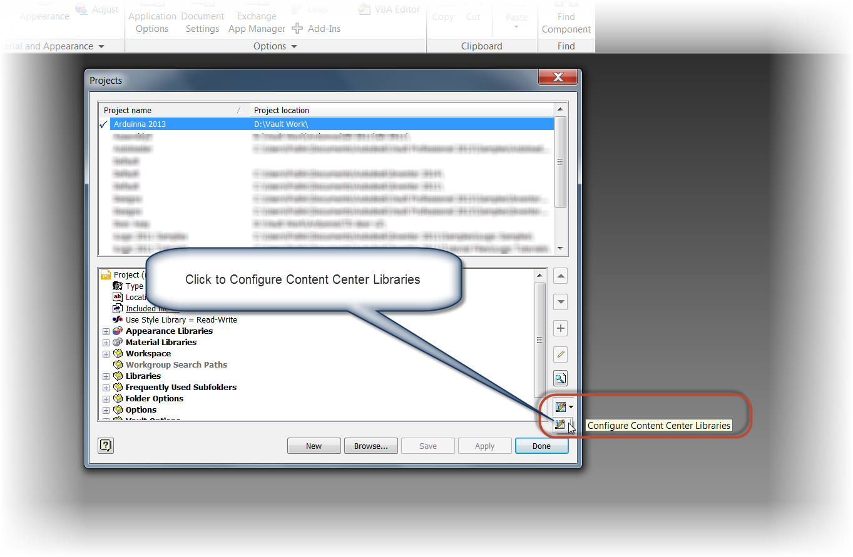
Task: Select the standalone Libraries label in the tree
Action: [x=143, y=376]
